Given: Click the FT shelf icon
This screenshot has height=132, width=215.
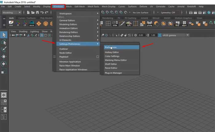Looking at the screenshot, I should (18, 24).
